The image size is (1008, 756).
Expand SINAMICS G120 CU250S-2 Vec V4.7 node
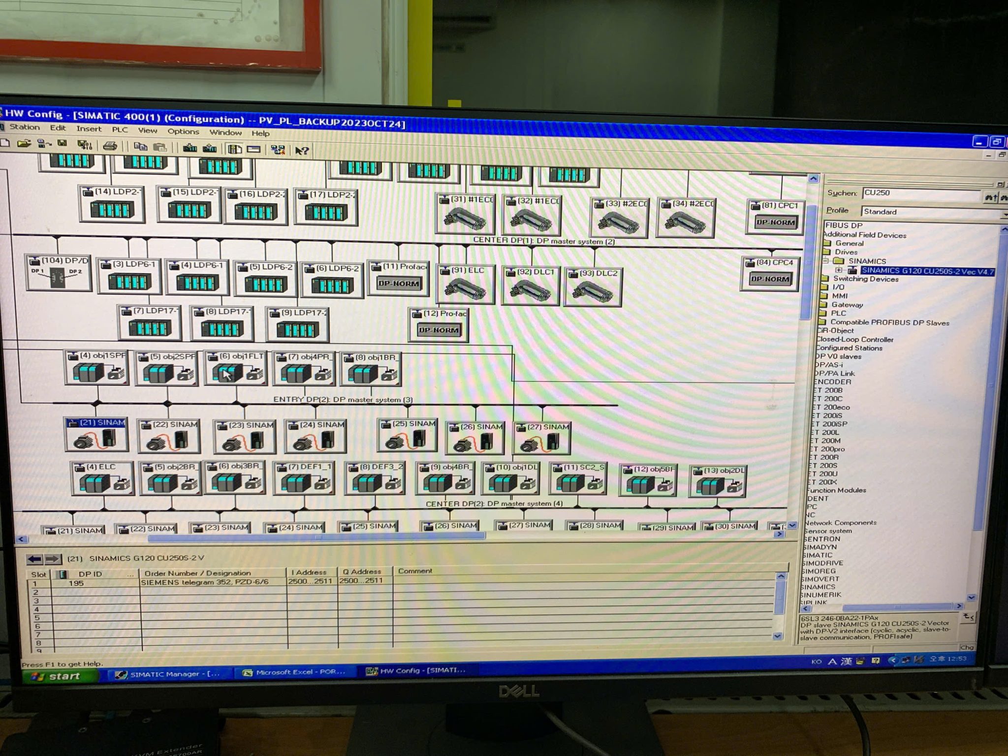coord(839,270)
